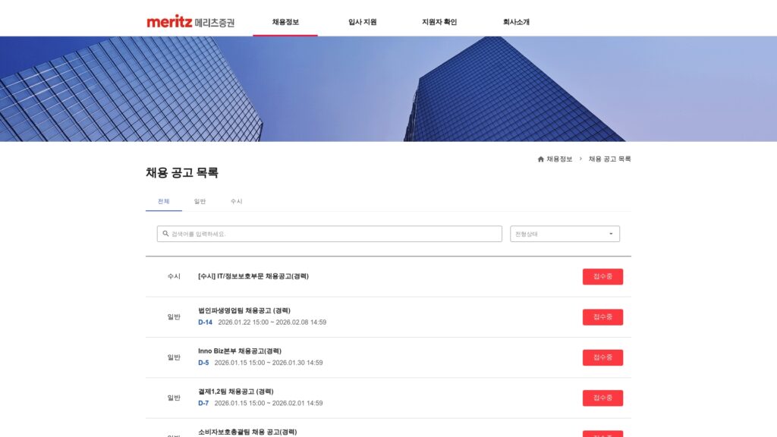Click 접수중 button for the IT/정보보호부문 posting
Screen dimensions: 777x437
602,276
